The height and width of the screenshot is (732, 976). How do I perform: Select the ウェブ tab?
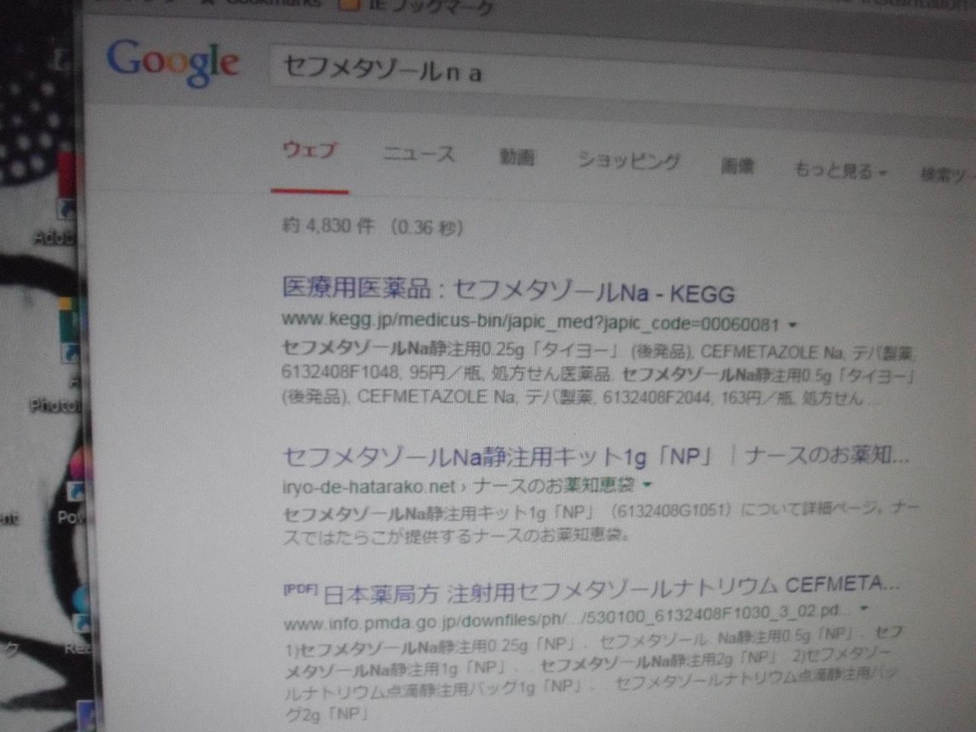pyautogui.click(x=309, y=150)
